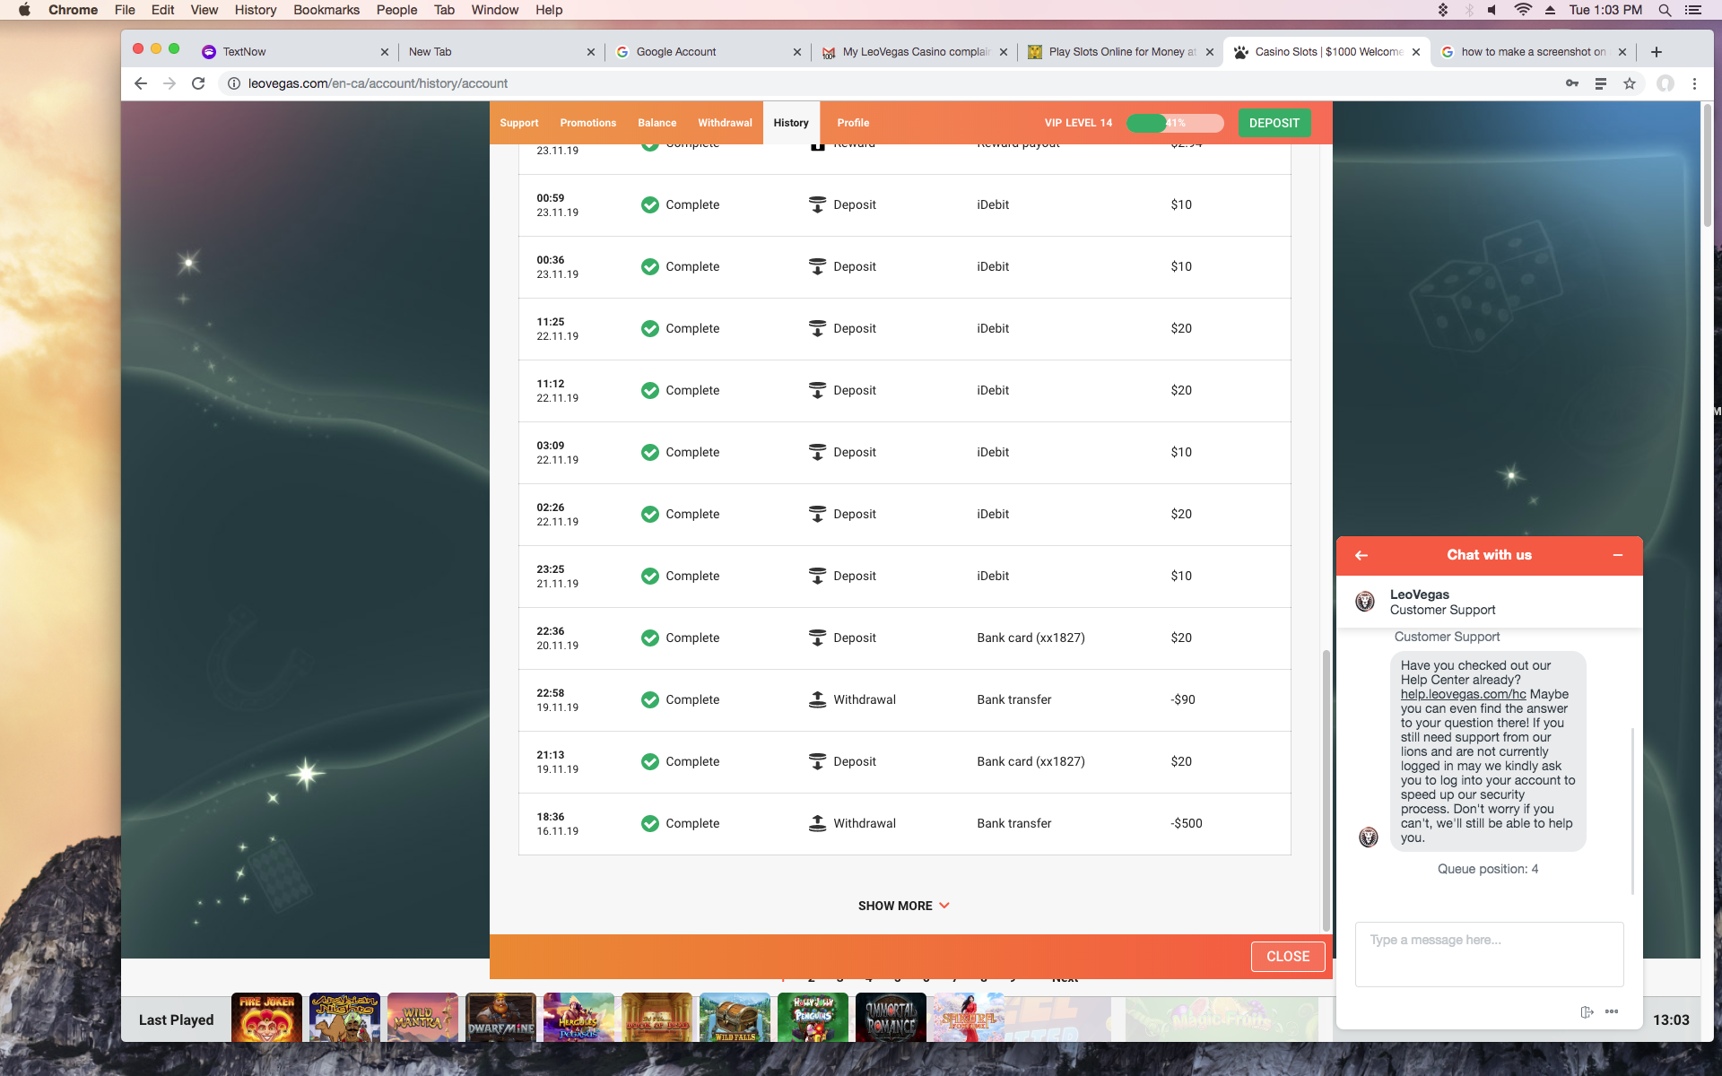Open the Fire Joker game thumbnail
This screenshot has width=1722, height=1076.
click(266, 1017)
